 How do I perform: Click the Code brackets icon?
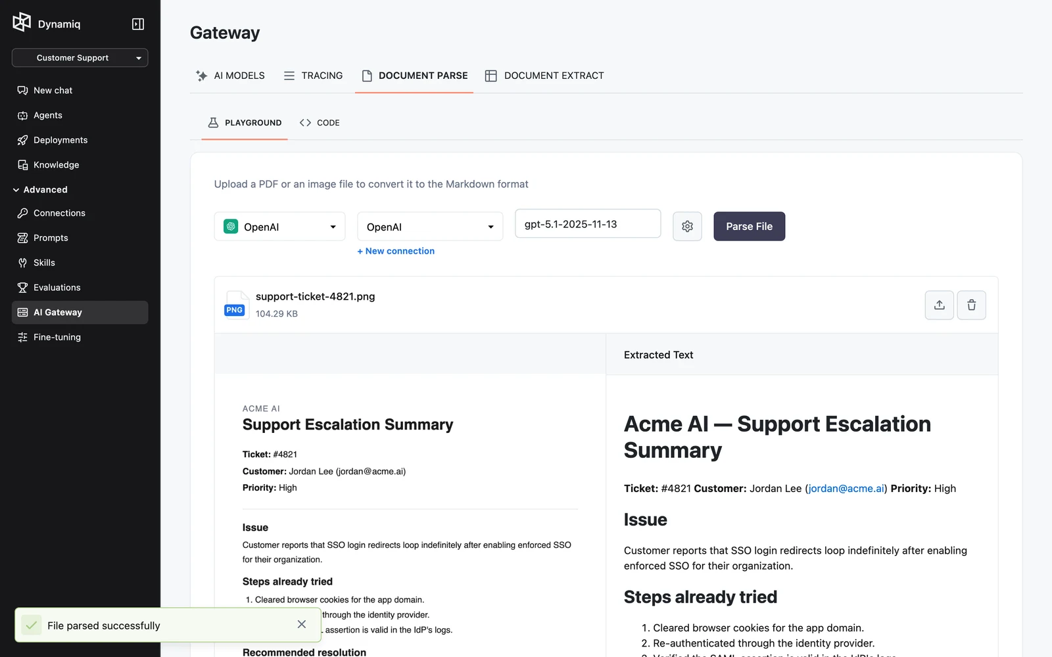(305, 123)
